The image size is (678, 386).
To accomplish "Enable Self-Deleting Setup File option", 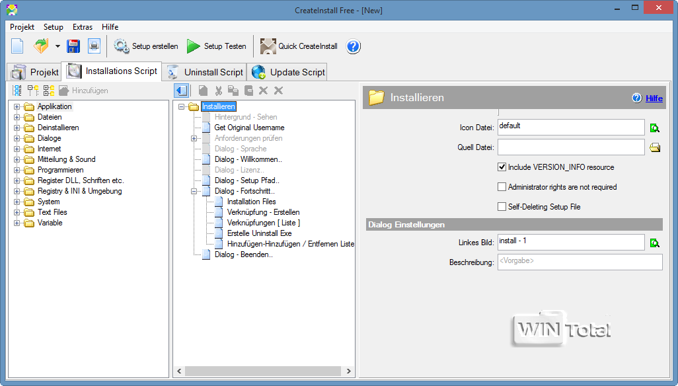I will click(x=502, y=207).
